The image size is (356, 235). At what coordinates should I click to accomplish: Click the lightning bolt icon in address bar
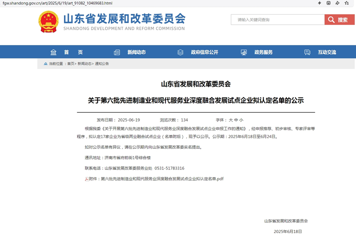coord(319,3)
